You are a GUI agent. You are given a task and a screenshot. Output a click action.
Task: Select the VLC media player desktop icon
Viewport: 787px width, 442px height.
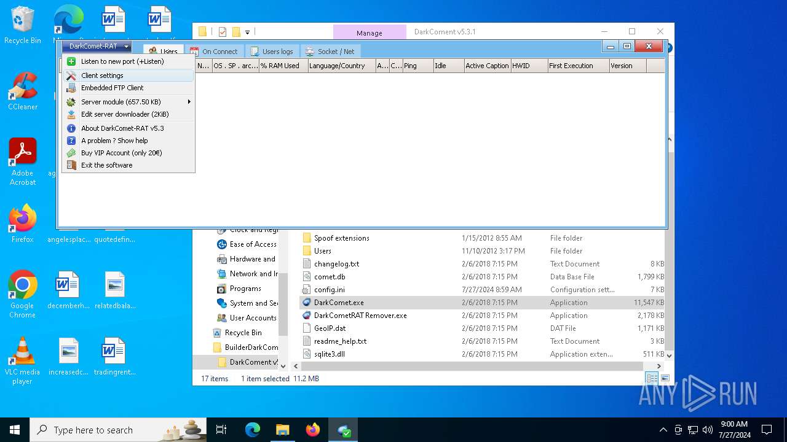[x=23, y=361]
